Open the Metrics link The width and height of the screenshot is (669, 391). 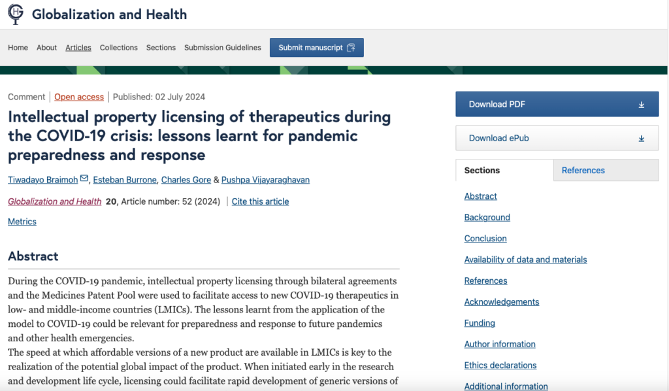pyautogui.click(x=22, y=222)
